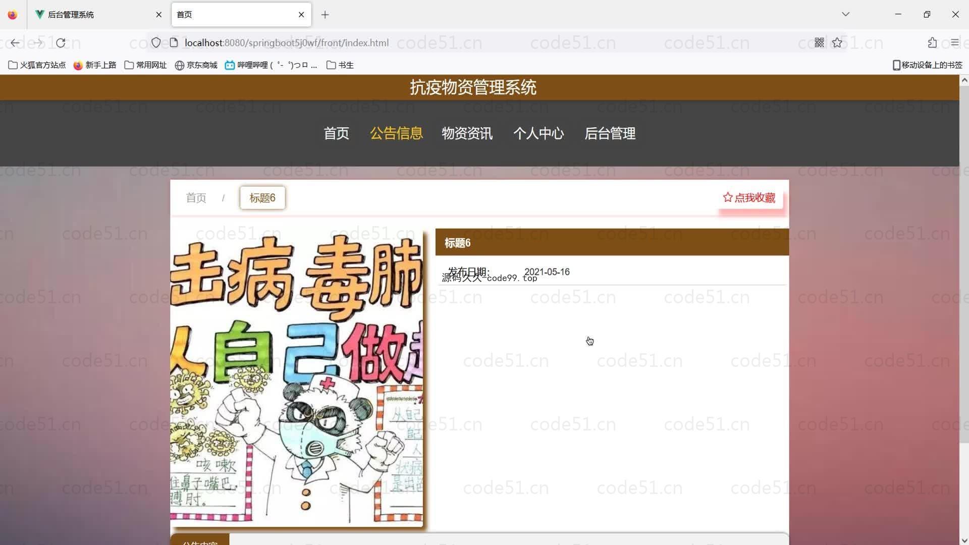The width and height of the screenshot is (969, 545).
Task: Open the extensions puzzle icon
Action: 932,43
